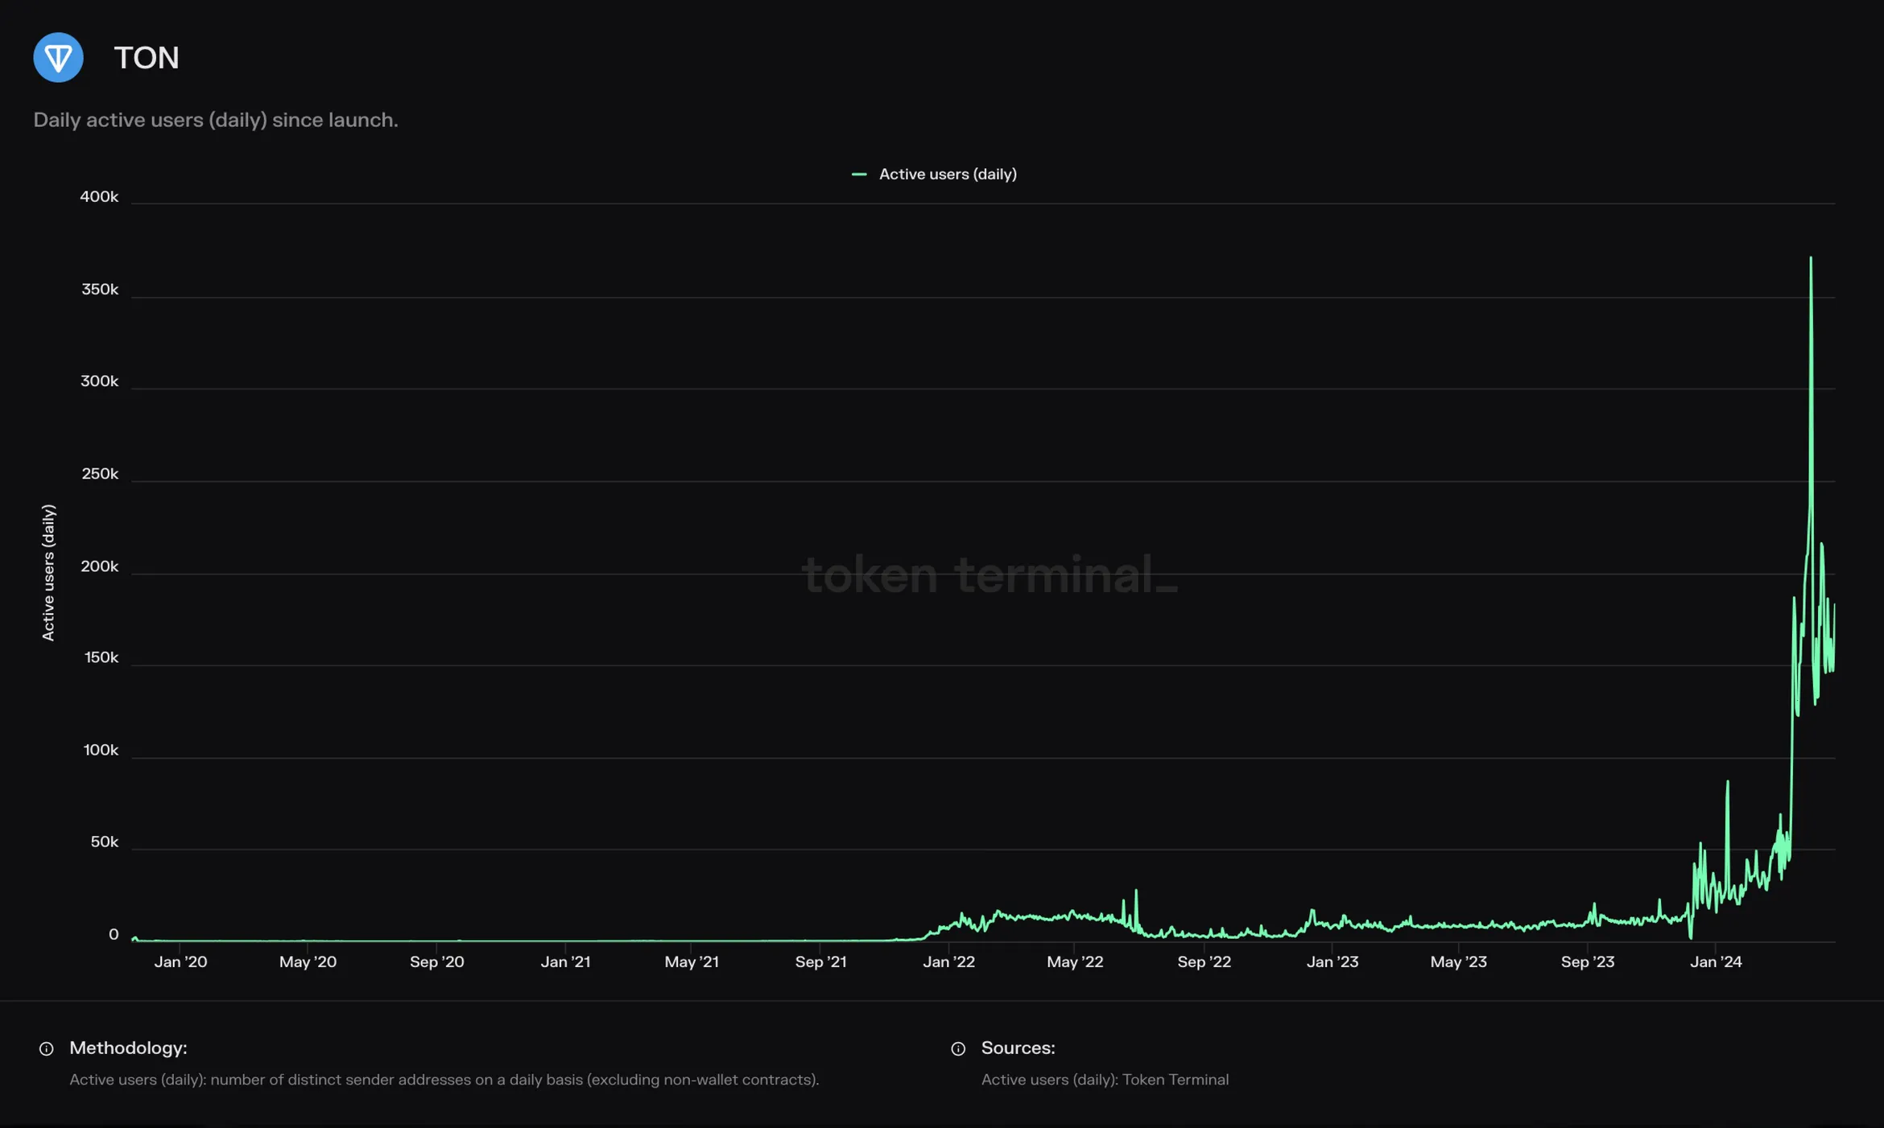The width and height of the screenshot is (1884, 1128).
Task: Click the methodology description about distinct sender addresses
Action: tap(444, 1080)
